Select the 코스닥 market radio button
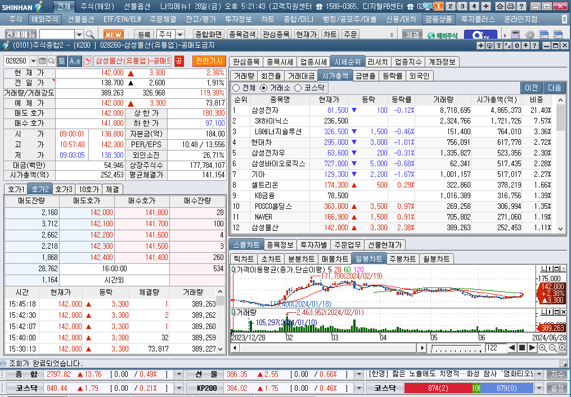The height and width of the screenshot is (397, 571). click(x=298, y=88)
